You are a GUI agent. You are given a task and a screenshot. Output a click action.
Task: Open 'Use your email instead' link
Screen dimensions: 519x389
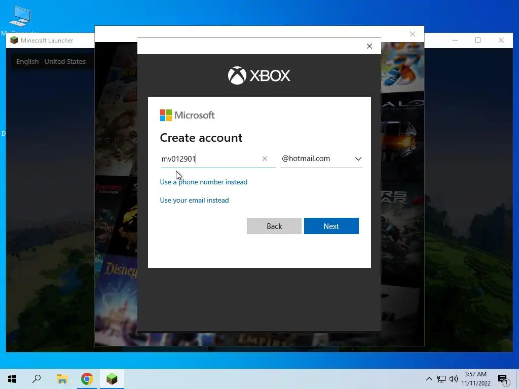pos(194,200)
